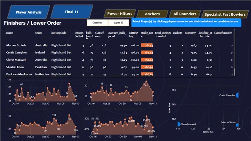Image resolution: width=251 pixels, height=141 pixels.
Task: Sort by economy column header
Action: point(190,33)
